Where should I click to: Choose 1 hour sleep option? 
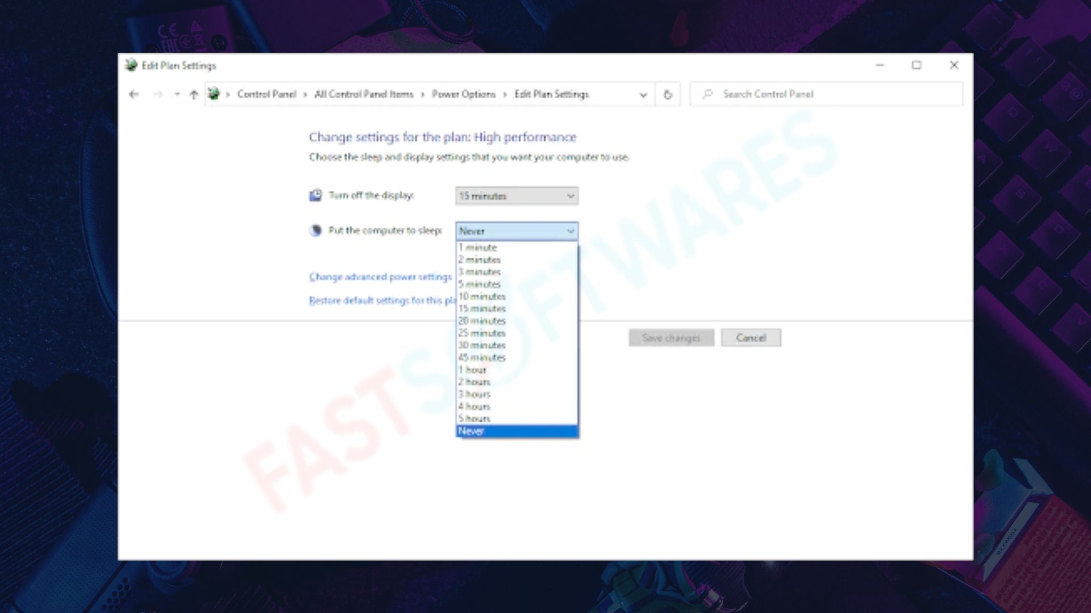pyautogui.click(x=517, y=370)
